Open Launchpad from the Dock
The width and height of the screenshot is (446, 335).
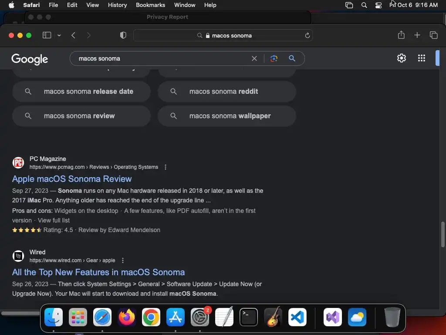(78, 317)
